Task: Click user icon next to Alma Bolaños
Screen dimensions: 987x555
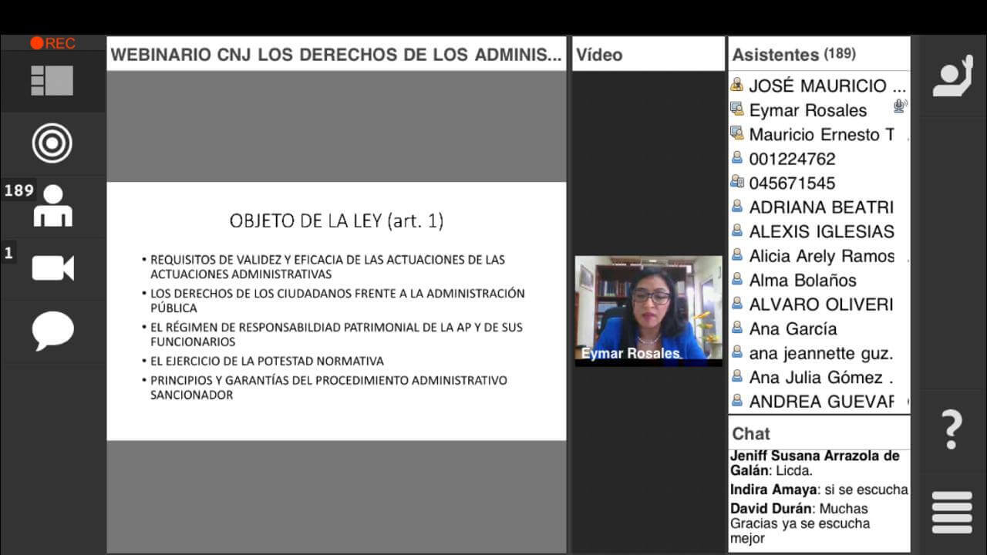Action: pos(737,279)
